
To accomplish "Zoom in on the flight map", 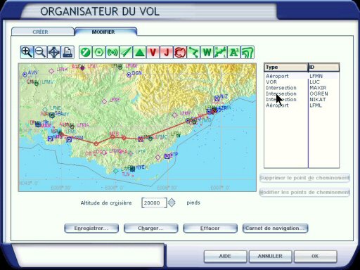I will 27,52.
